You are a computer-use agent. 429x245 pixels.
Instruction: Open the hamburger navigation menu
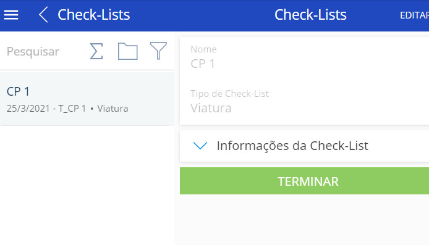pyautogui.click(x=11, y=15)
